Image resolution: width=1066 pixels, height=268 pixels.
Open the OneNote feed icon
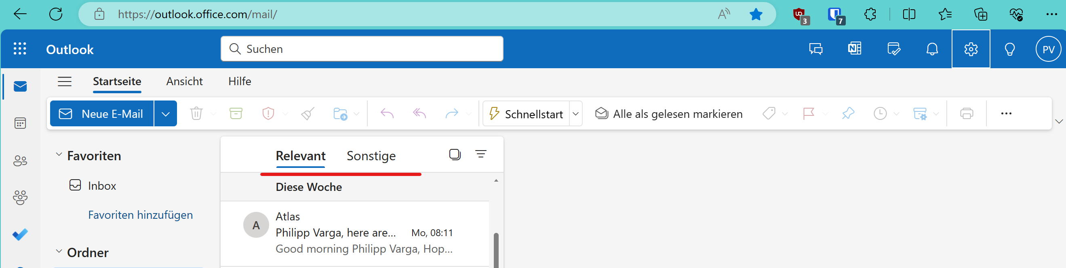[x=855, y=49]
